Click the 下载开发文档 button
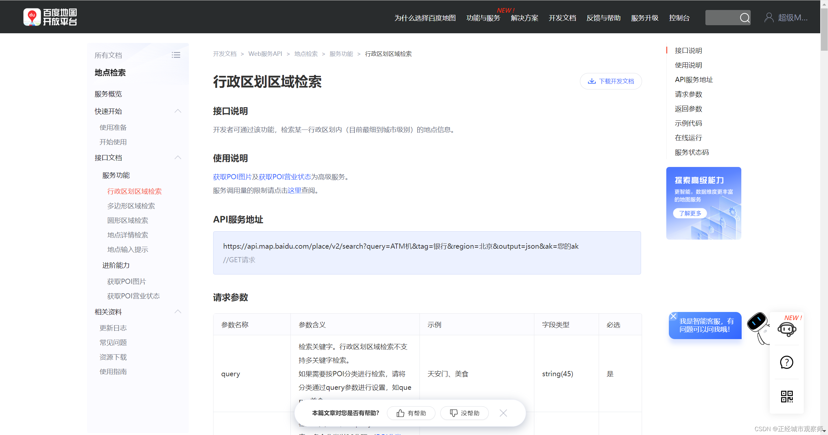Viewport: 828px width, 435px height. coord(611,81)
